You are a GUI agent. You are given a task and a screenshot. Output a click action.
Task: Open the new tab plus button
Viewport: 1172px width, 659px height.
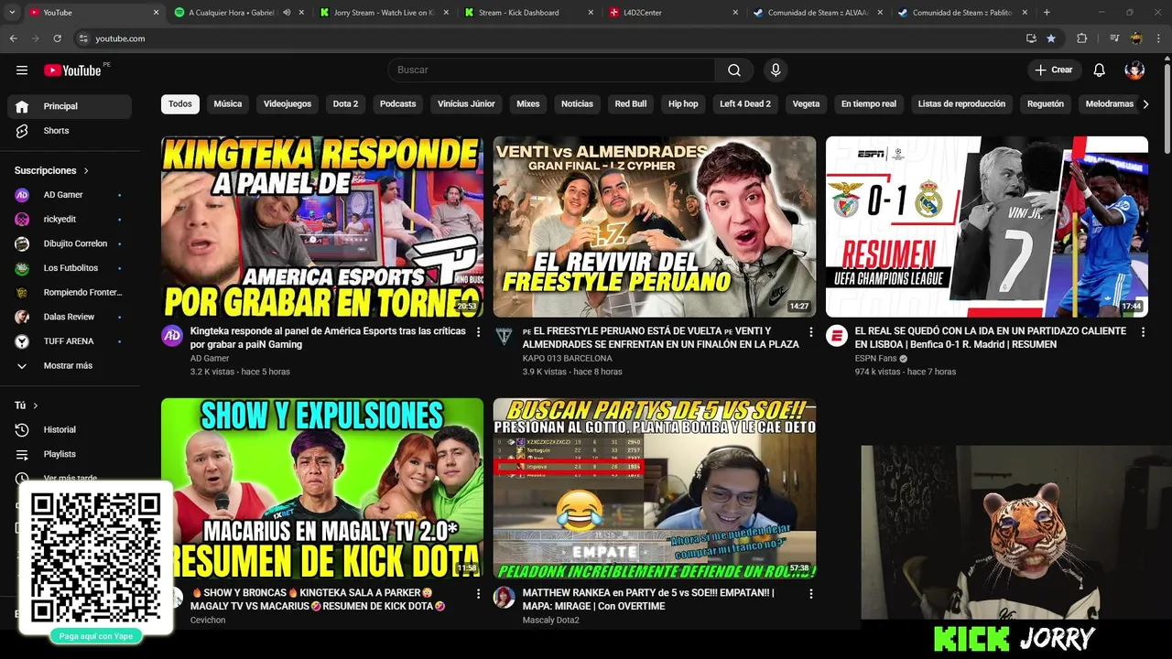pyautogui.click(x=1047, y=13)
